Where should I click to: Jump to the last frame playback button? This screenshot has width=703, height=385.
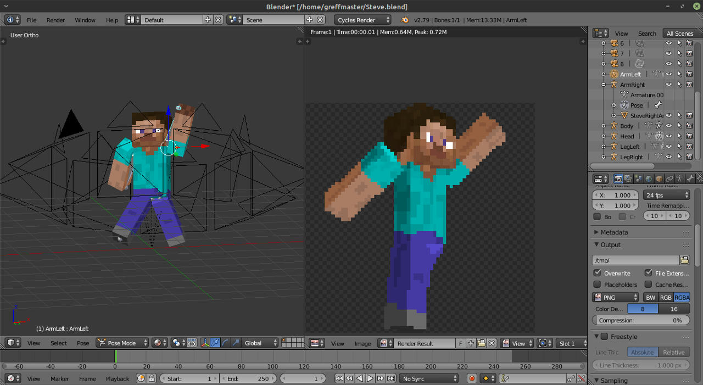tap(391, 378)
